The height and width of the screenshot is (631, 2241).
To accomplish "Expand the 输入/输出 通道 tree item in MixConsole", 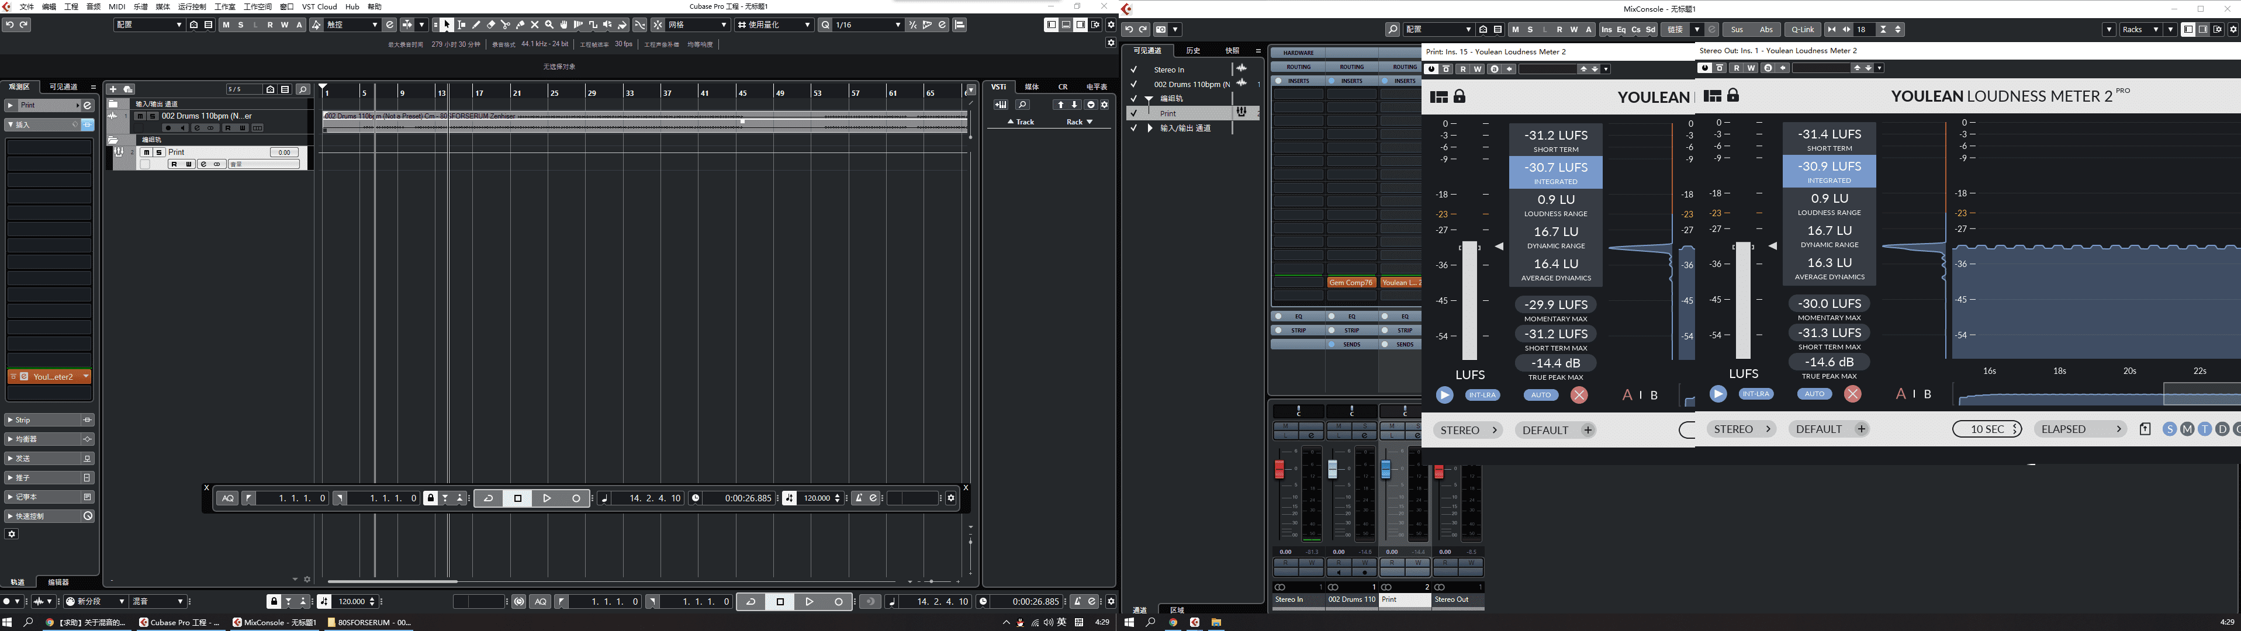I will tap(1150, 128).
